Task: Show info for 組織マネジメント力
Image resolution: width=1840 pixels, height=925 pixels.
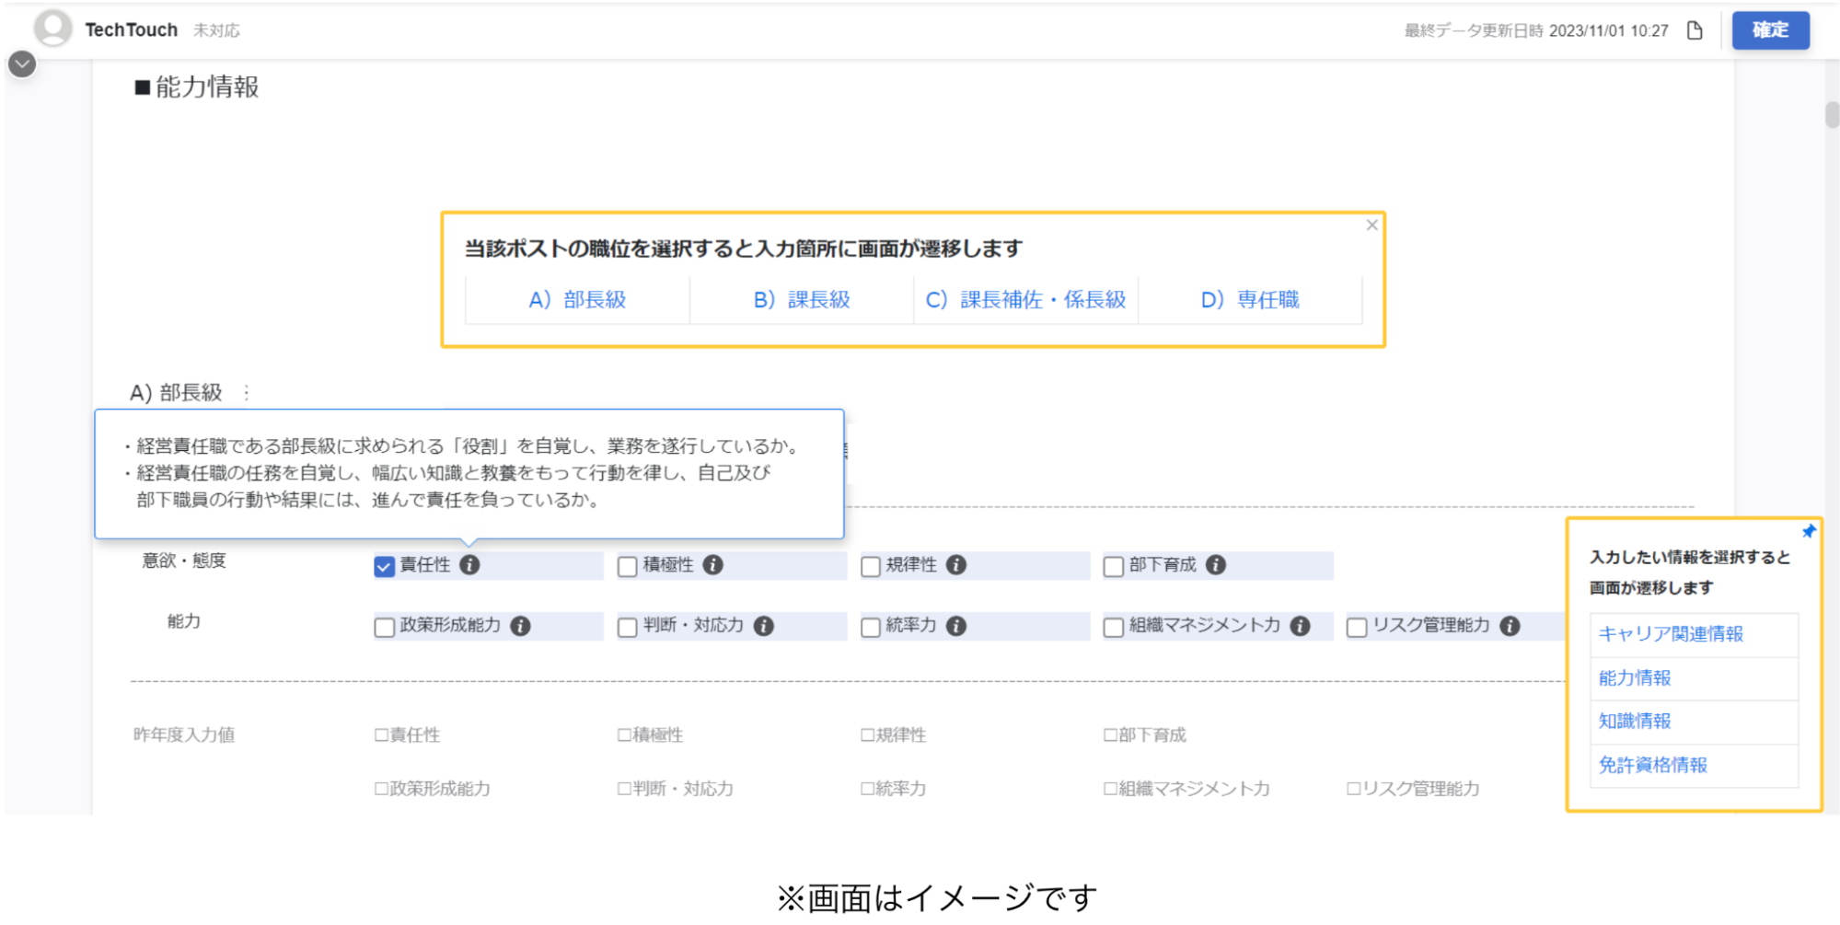Action: [1300, 626]
